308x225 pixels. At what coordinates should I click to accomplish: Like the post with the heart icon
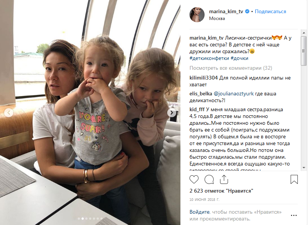(x=194, y=179)
